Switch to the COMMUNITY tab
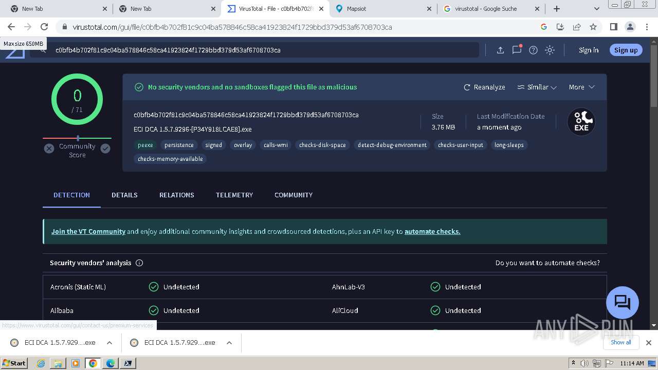658x370 pixels. (x=294, y=195)
